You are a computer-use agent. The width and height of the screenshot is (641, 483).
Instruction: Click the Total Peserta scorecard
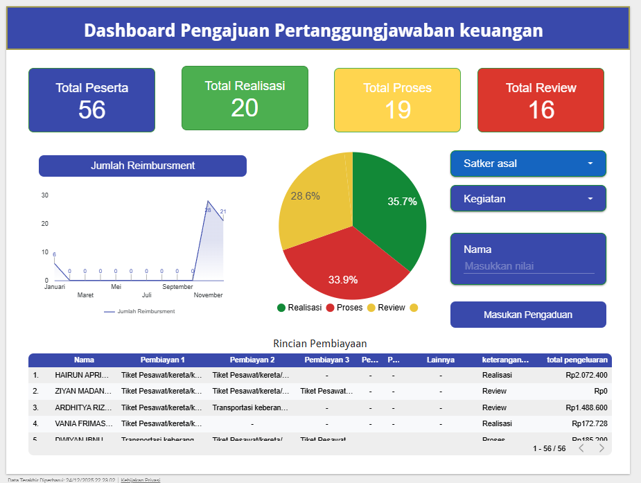pos(91,100)
